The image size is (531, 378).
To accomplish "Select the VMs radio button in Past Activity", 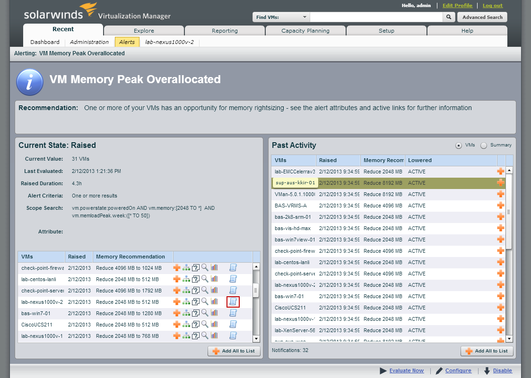I will [x=459, y=146].
